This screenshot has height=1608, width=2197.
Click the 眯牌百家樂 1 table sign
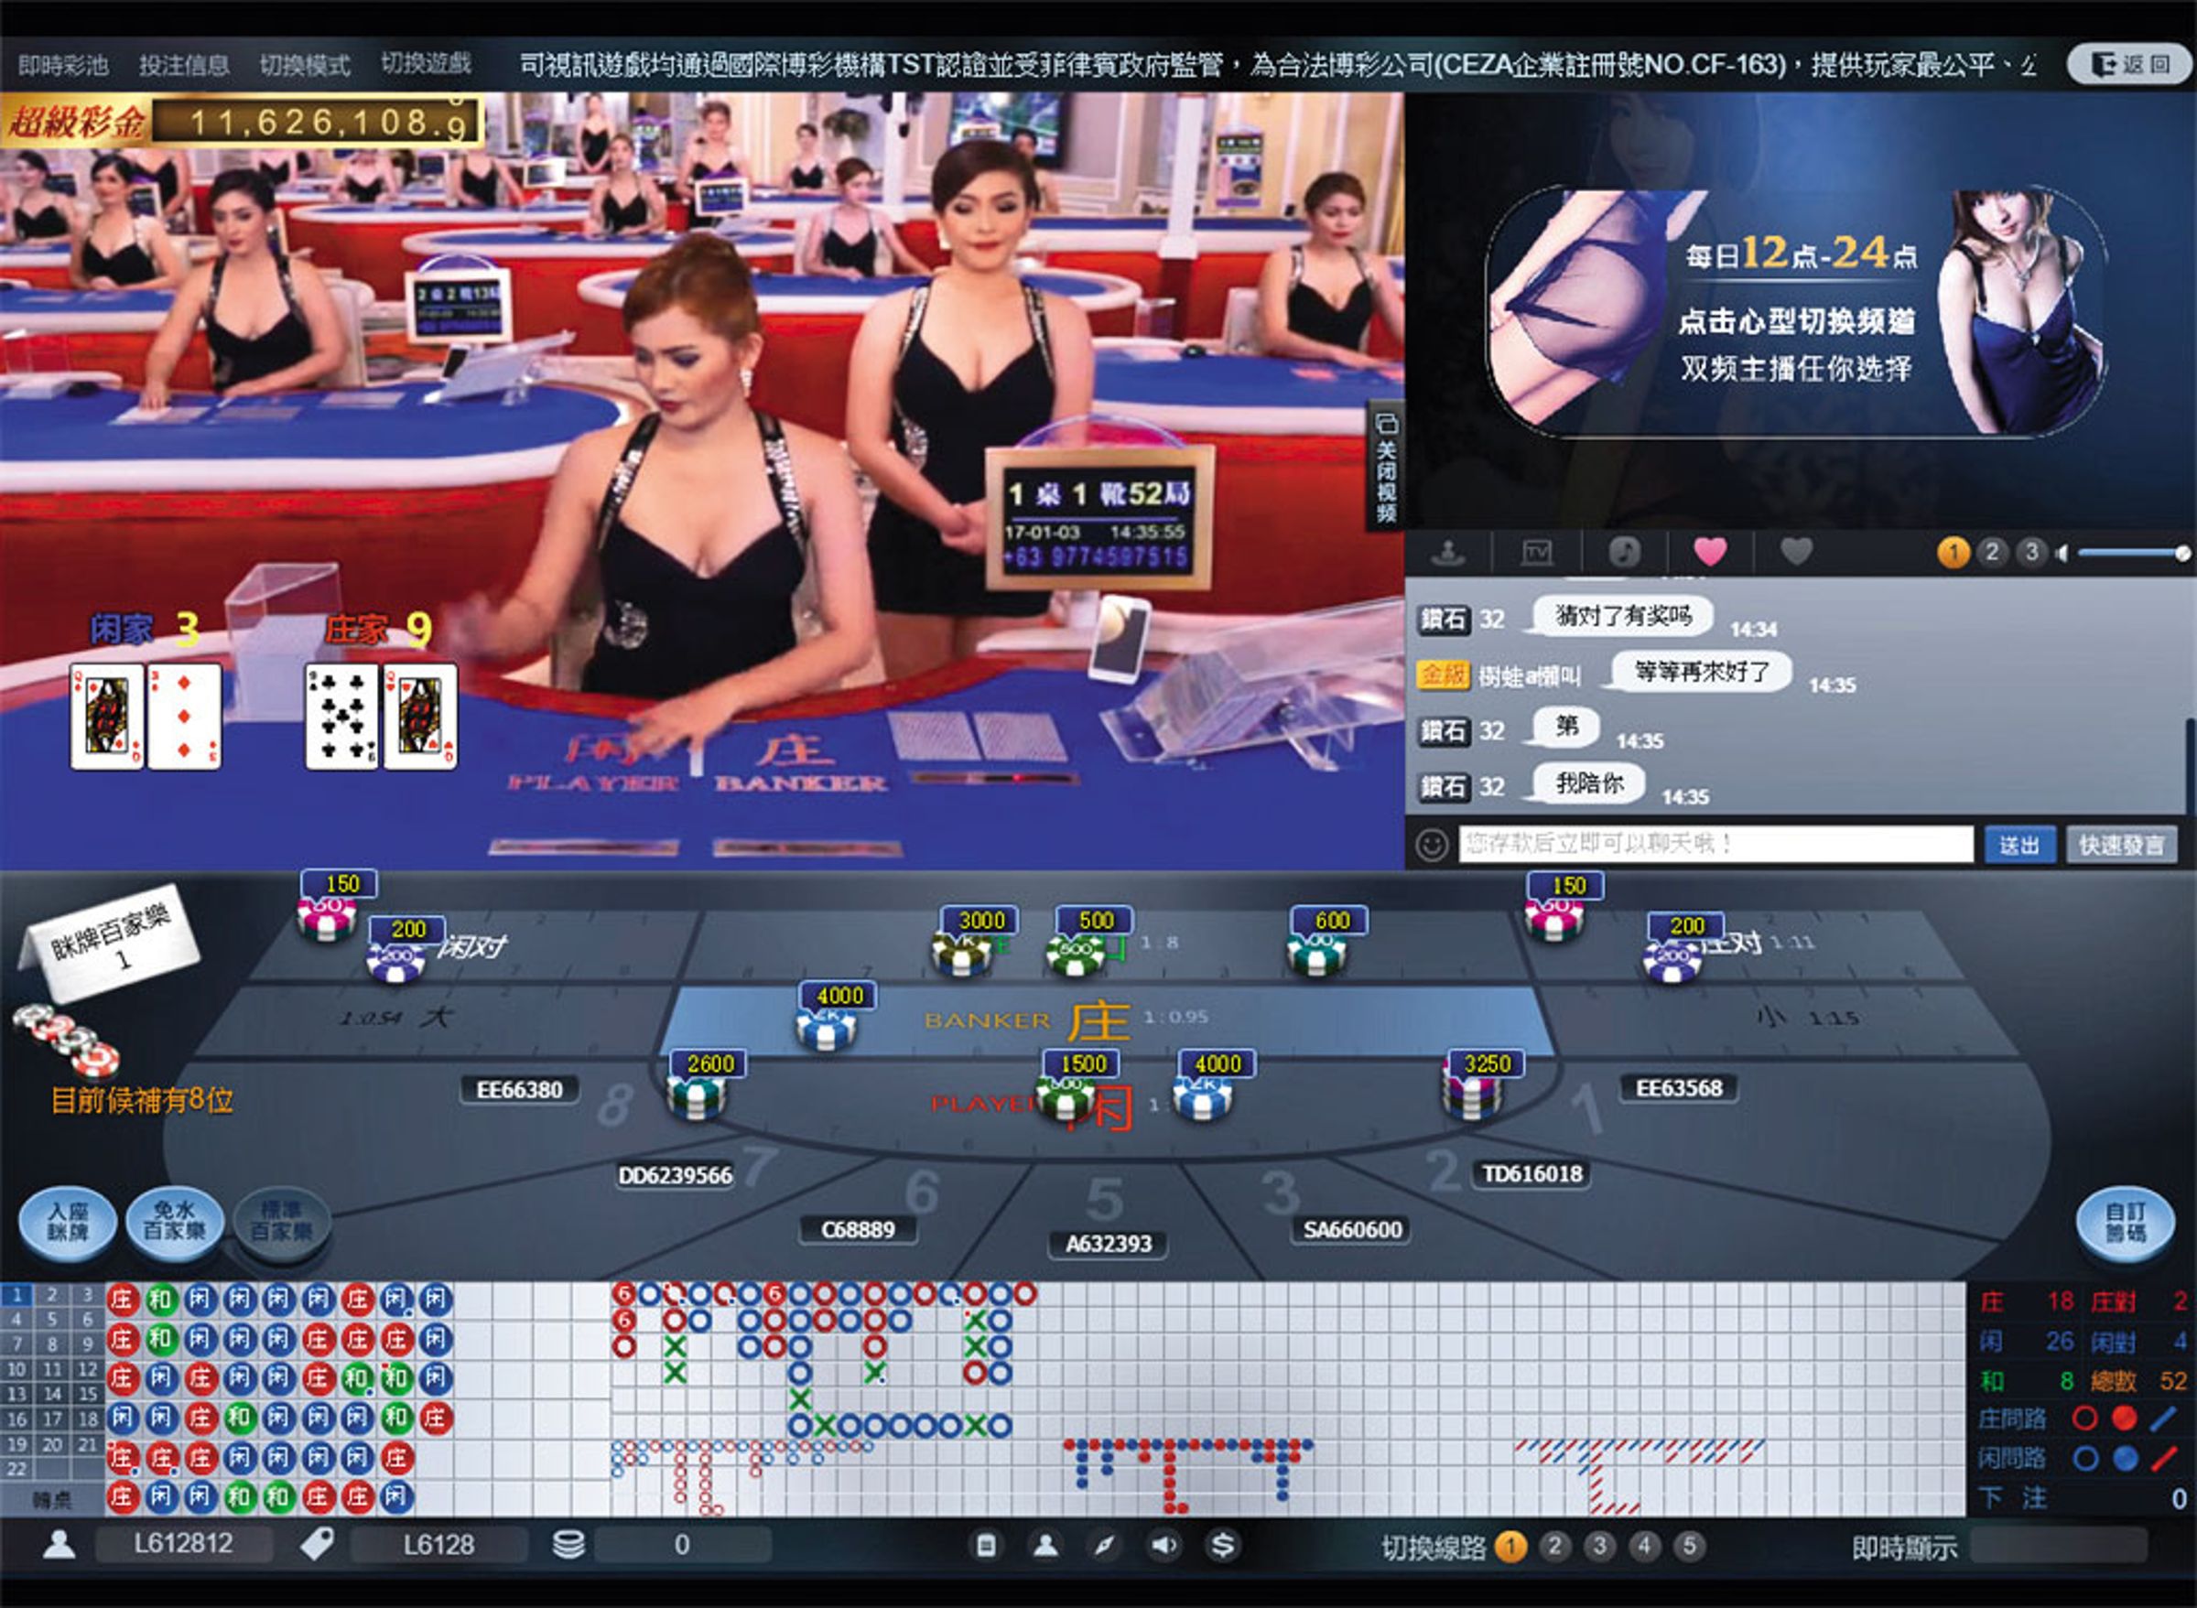[x=110, y=944]
